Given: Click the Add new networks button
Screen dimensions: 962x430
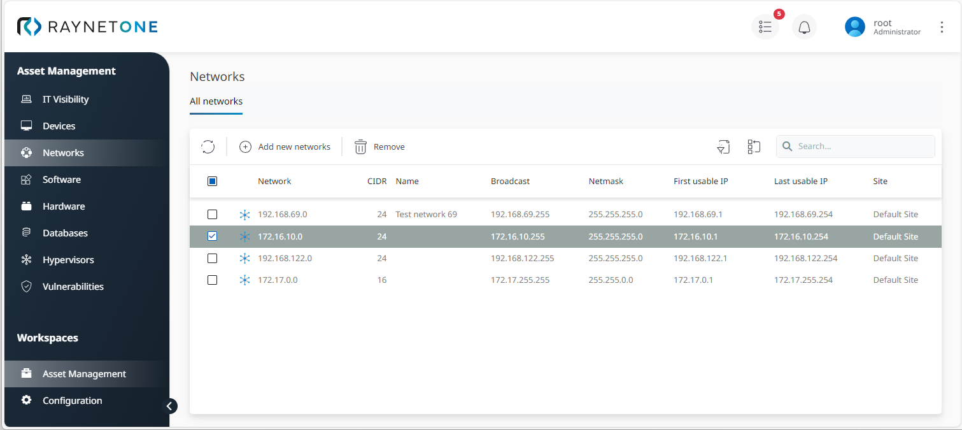Looking at the screenshot, I should (x=285, y=147).
